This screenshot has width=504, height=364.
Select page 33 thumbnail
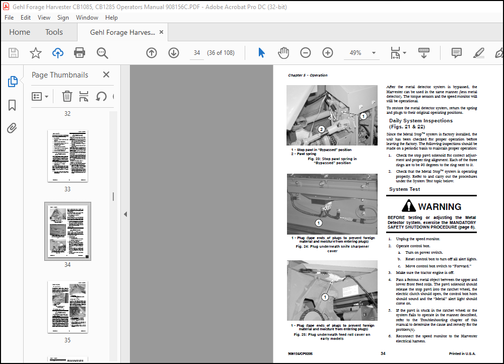click(x=67, y=156)
